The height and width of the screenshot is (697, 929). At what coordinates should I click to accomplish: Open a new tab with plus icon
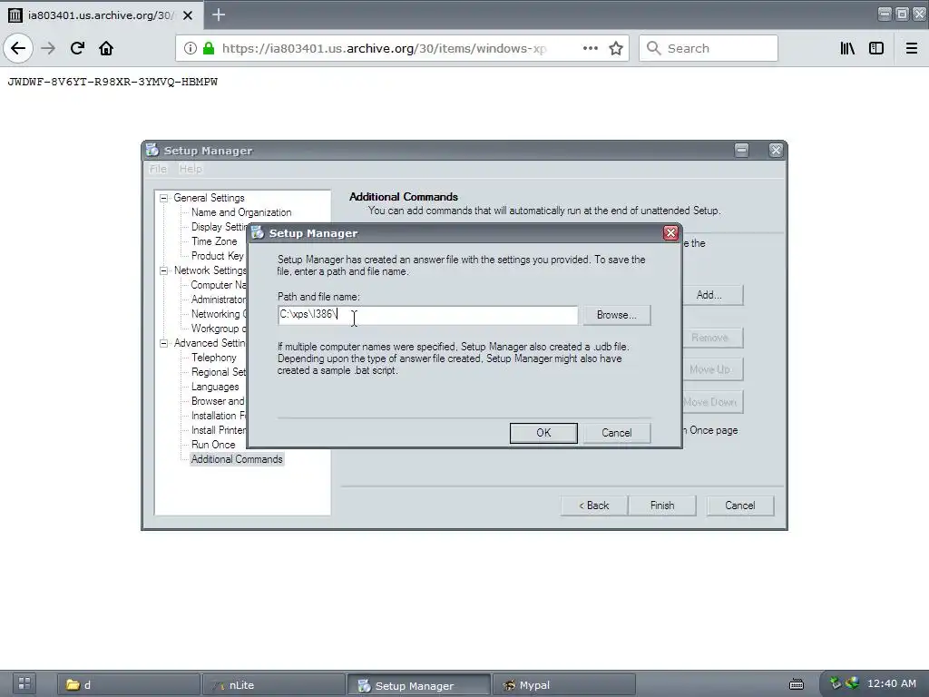point(219,15)
